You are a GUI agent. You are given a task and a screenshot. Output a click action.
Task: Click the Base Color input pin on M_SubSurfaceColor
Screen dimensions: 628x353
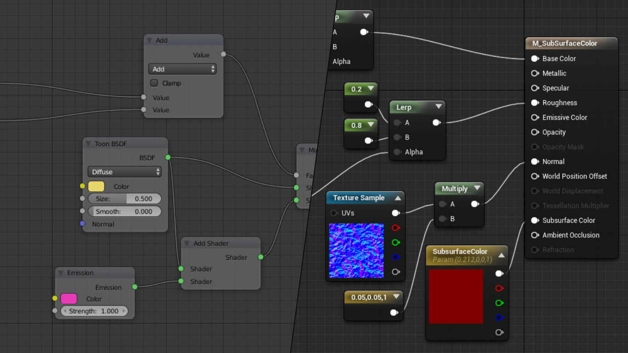pos(535,58)
